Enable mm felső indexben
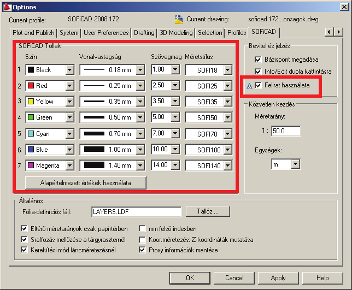The image size is (352, 290). [142, 228]
